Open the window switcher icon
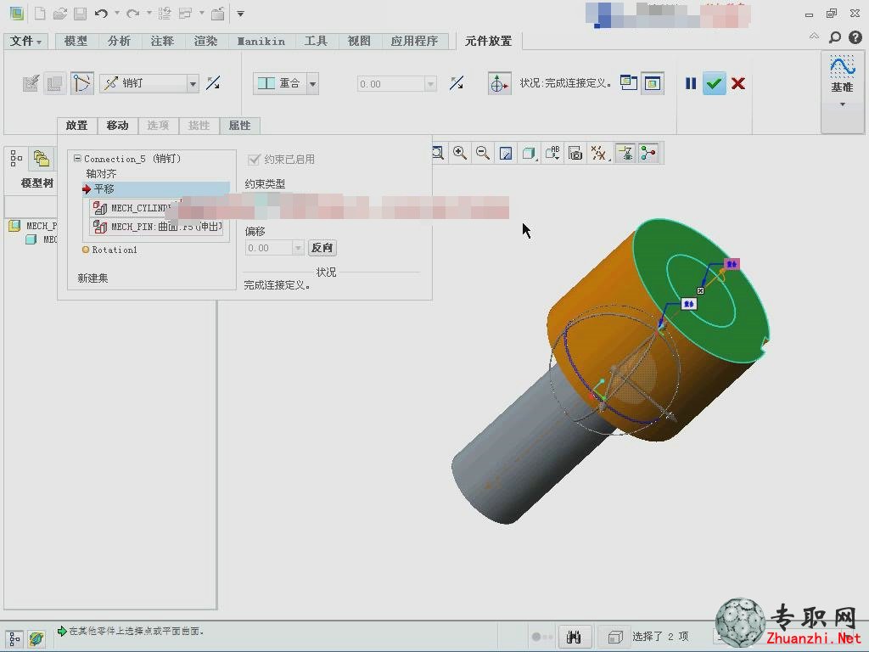 tap(186, 14)
